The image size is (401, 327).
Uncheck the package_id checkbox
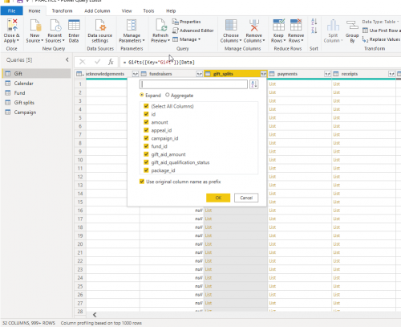coord(146,170)
